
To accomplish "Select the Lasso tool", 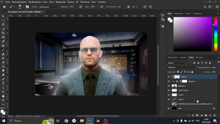I will click(x=3, y=24).
